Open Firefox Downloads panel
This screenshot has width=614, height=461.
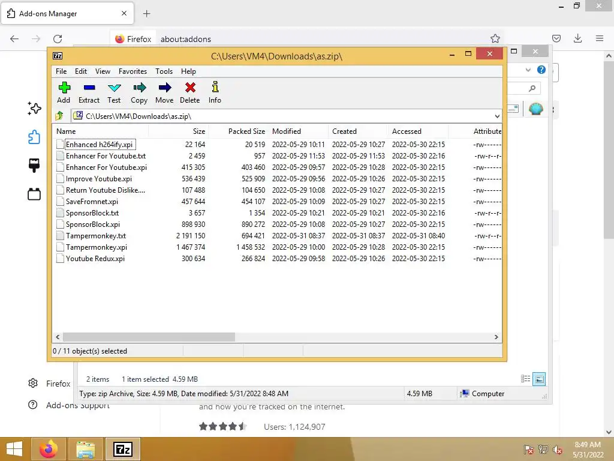[x=577, y=38]
